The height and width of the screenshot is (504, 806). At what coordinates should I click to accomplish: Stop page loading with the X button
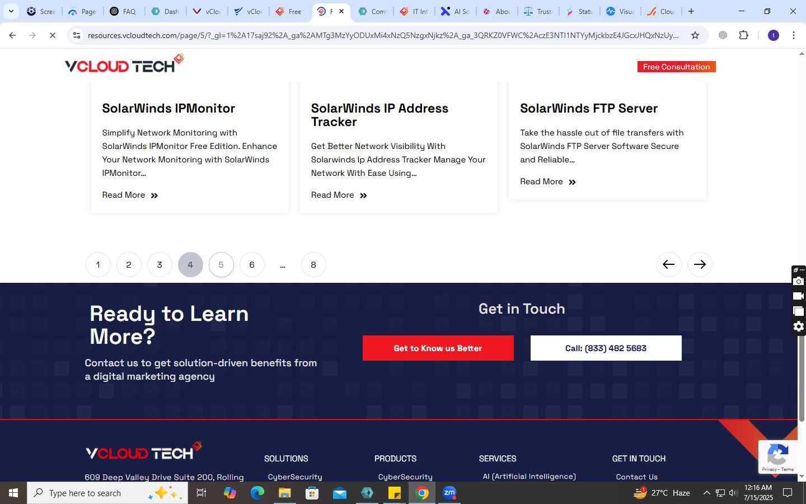[x=53, y=35]
